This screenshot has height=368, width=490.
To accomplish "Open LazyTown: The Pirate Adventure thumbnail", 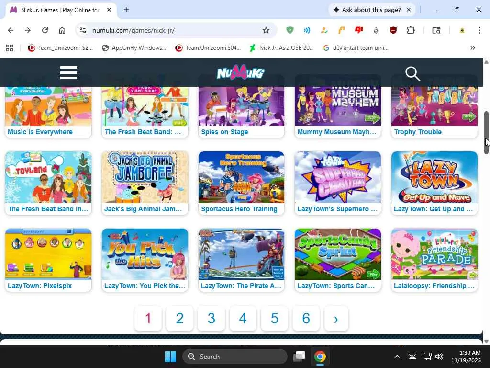I will 241,254.
